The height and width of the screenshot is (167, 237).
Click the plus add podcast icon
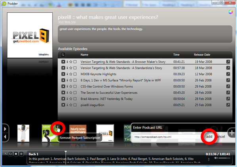click(x=232, y=133)
